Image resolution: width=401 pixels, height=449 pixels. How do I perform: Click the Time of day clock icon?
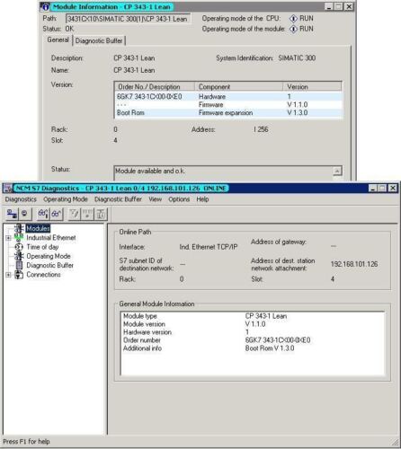tap(19, 247)
